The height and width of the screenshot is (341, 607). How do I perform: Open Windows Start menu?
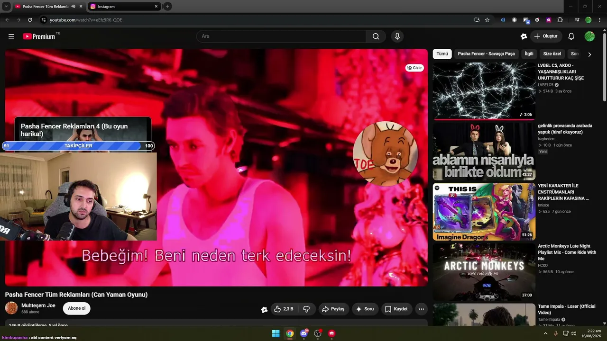click(276, 333)
